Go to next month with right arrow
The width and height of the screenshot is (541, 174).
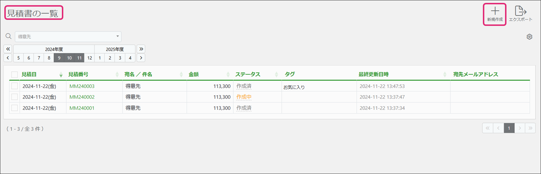click(141, 58)
